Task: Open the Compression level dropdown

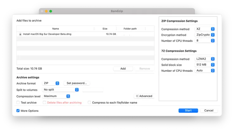Action: pos(56,96)
